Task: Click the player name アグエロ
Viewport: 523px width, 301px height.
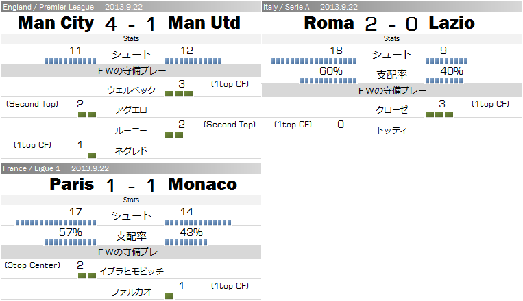Action: tap(131, 110)
